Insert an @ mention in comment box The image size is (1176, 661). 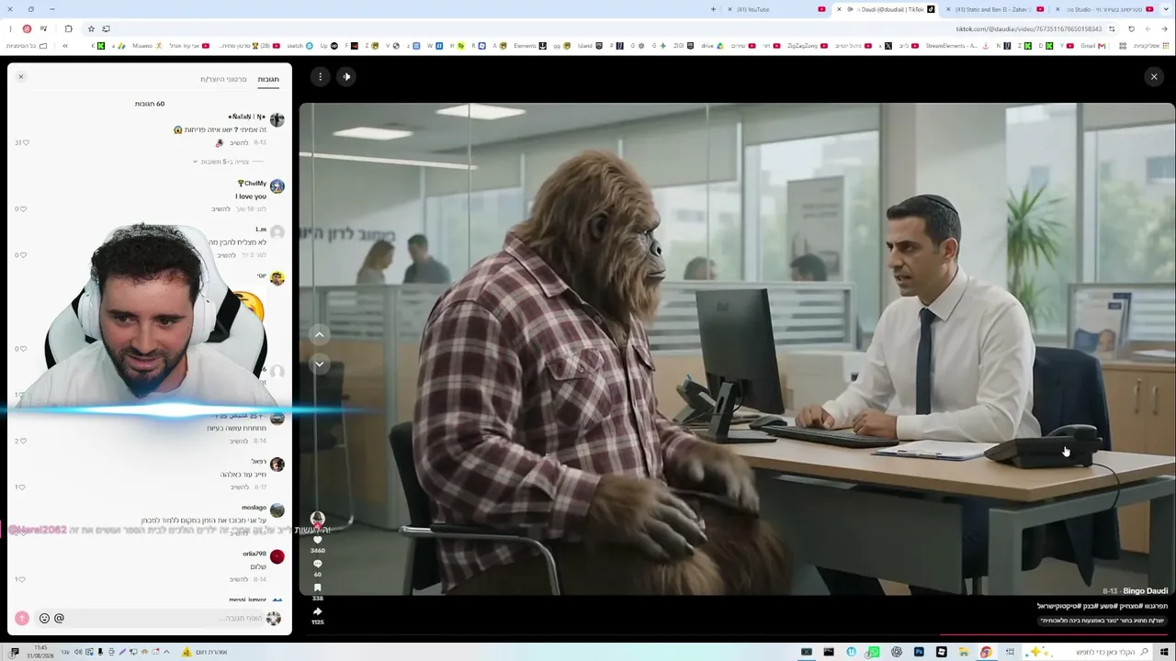click(x=59, y=618)
